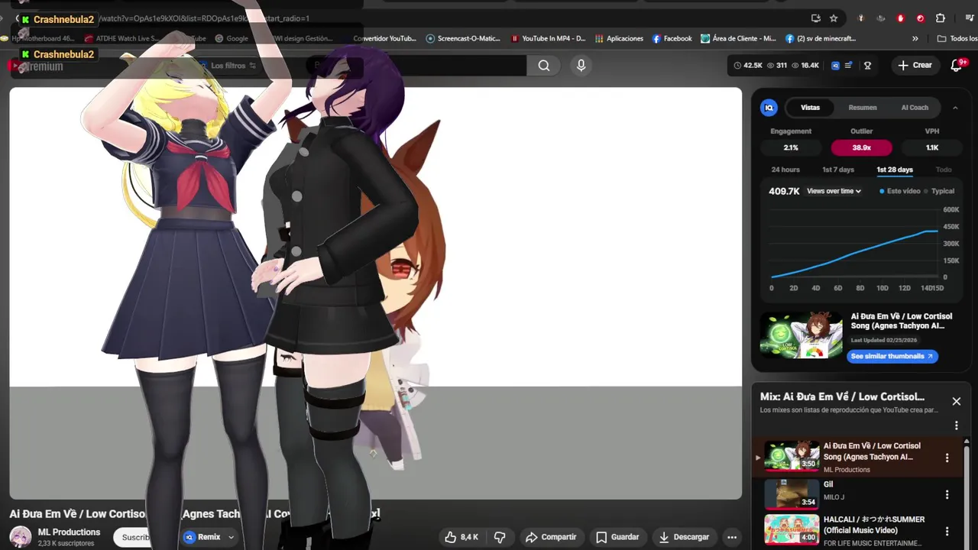Open notifications bell with 9+ badge
Screen dimensions: 978x550
point(957,65)
